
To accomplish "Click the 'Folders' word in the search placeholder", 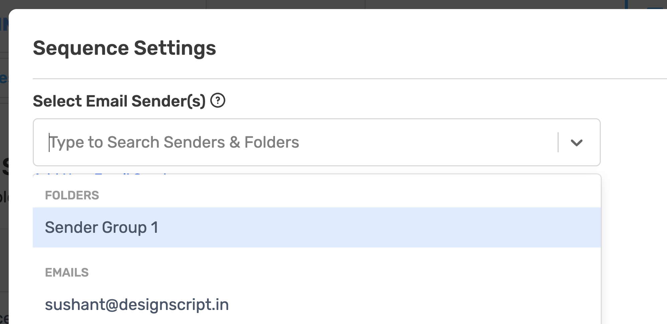I will tap(272, 142).
